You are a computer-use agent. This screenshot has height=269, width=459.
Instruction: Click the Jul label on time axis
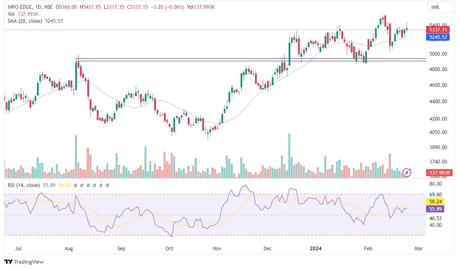click(18, 249)
